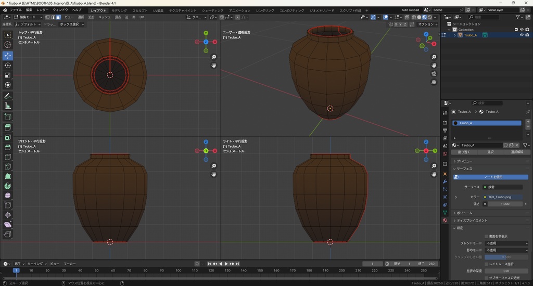Click camera view icon in perspective viewport
The image size is (533, 286).
coord(434,74)
